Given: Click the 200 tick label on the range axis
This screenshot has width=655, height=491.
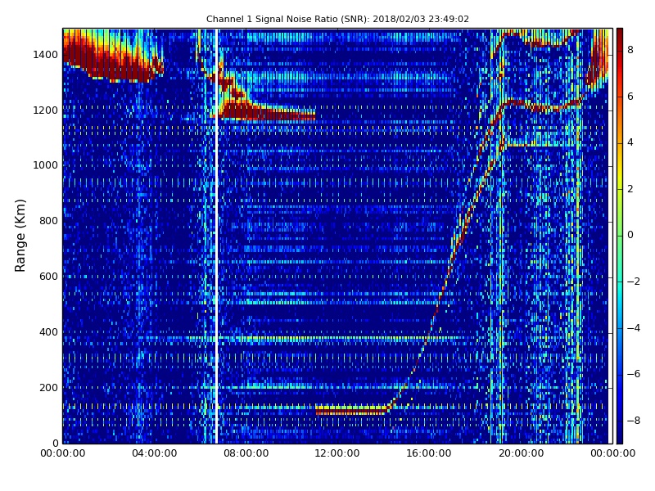Looking at the screenshot, I should [48, 387].
